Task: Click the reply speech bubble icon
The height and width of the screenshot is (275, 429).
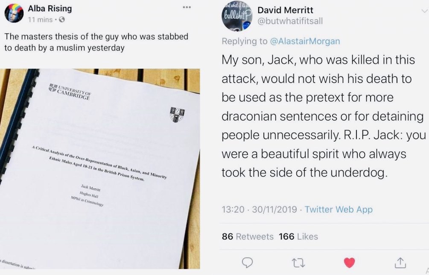Action: point(247,263)
